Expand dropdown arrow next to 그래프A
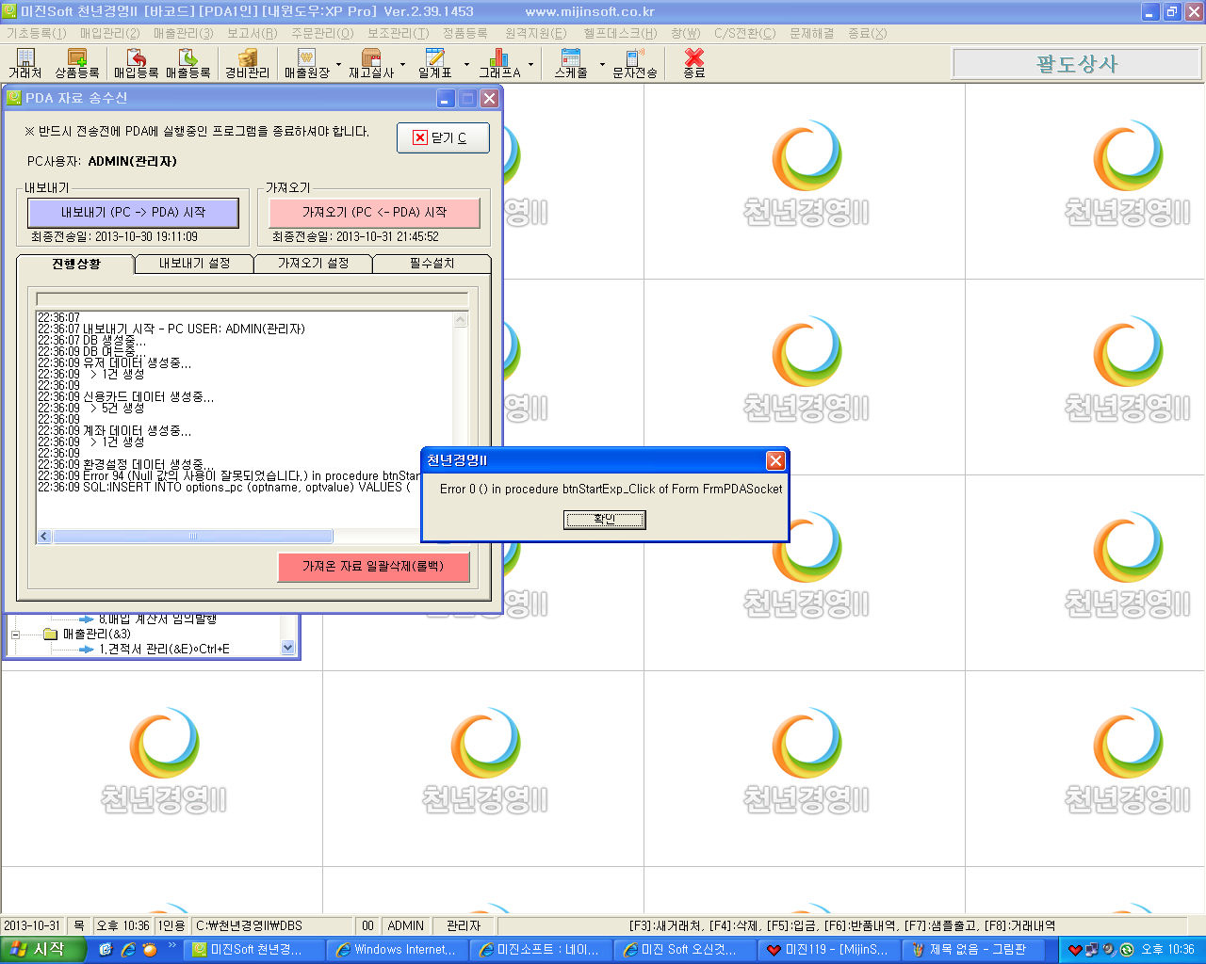 (x=530, y=65)
